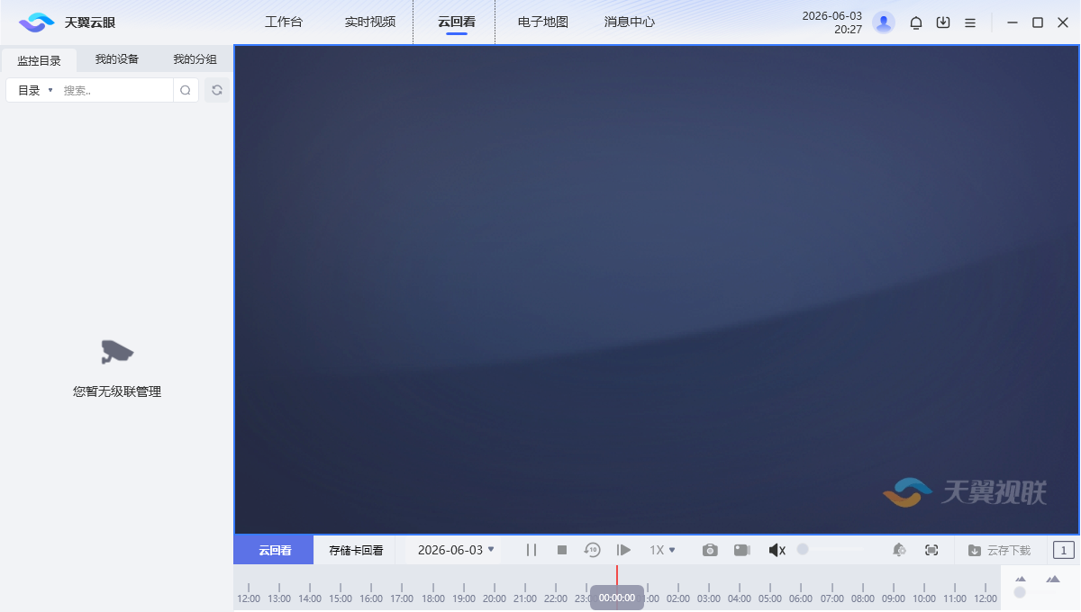Open the alarm bell settings icon
This screenshot has width=1081, height=612.
(899, 550)
